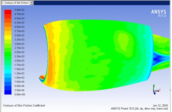The width and height of the screenshot is (172, 112).
Task: Click the XYZ axis triad icon
Action: [x=156, y=90]
